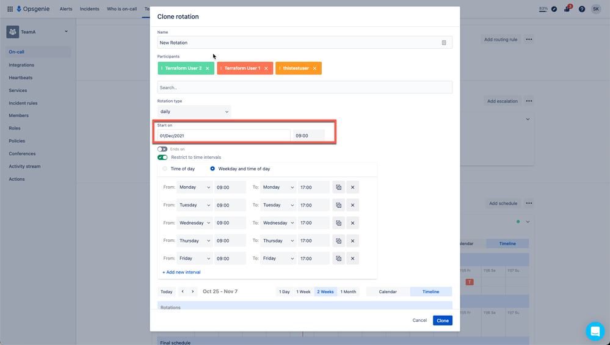Screen dimensions: 610x345
Task: Copy the Monday interval row icon
Action: 338,187
